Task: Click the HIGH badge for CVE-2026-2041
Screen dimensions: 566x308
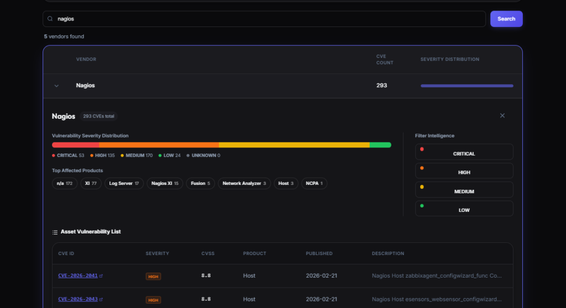Action: [154, 277]
